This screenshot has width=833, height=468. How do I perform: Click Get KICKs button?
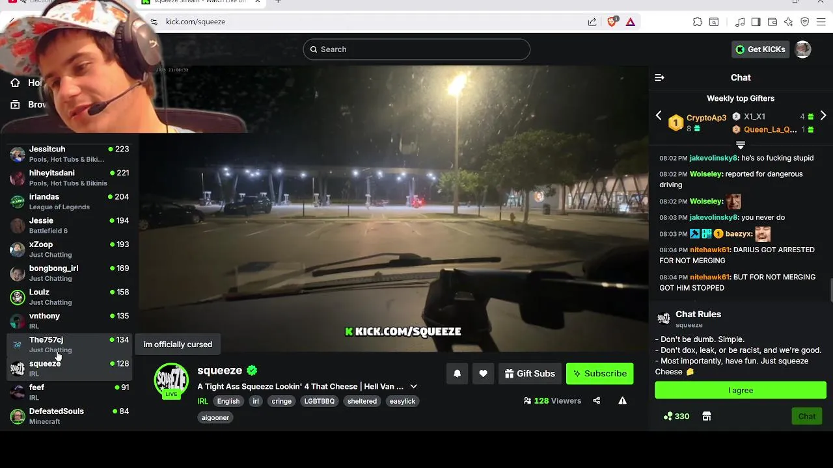(x=760, y=49)
